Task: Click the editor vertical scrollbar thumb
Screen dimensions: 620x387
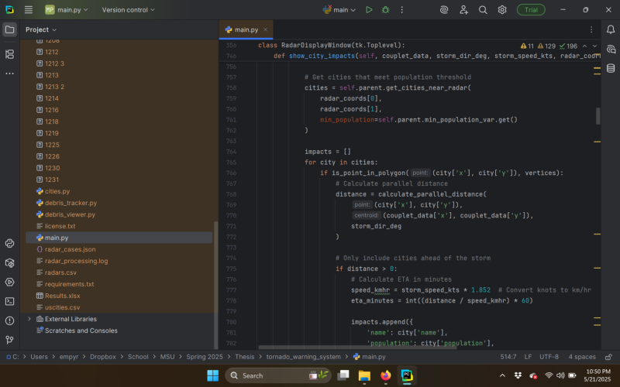Action: pyautogui.click(x=598, y=116)
